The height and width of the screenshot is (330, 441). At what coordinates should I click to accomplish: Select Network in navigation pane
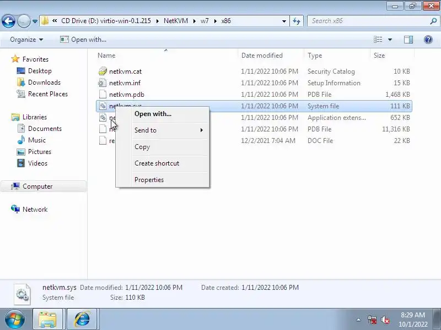pos(35,210)
